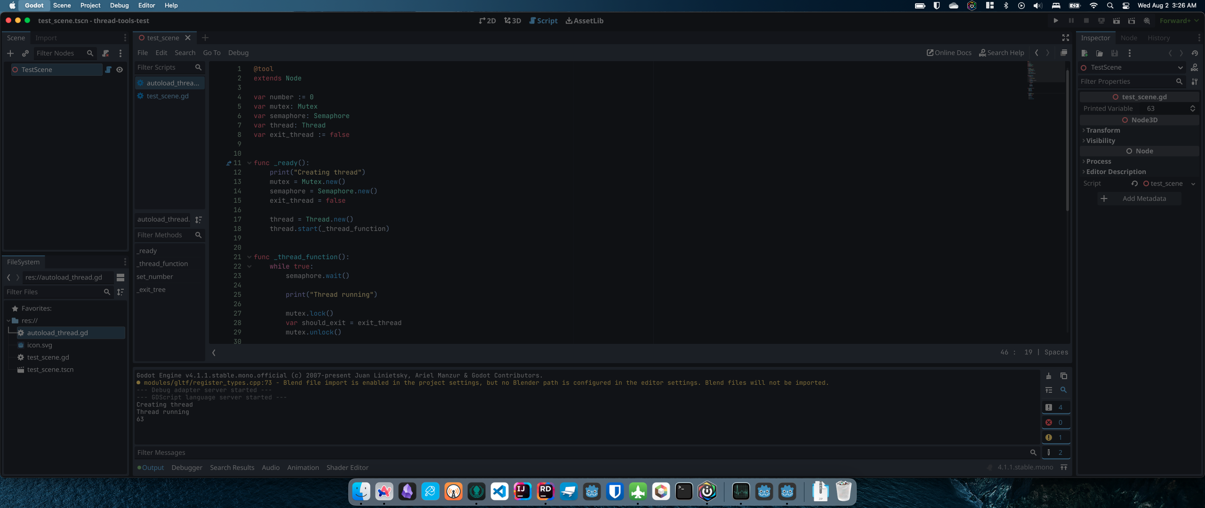Image resolution: width=1205 pixels, height=508 pixels.
Task: Click Play Project button in top bar
Action: (x=1056, y=21)
